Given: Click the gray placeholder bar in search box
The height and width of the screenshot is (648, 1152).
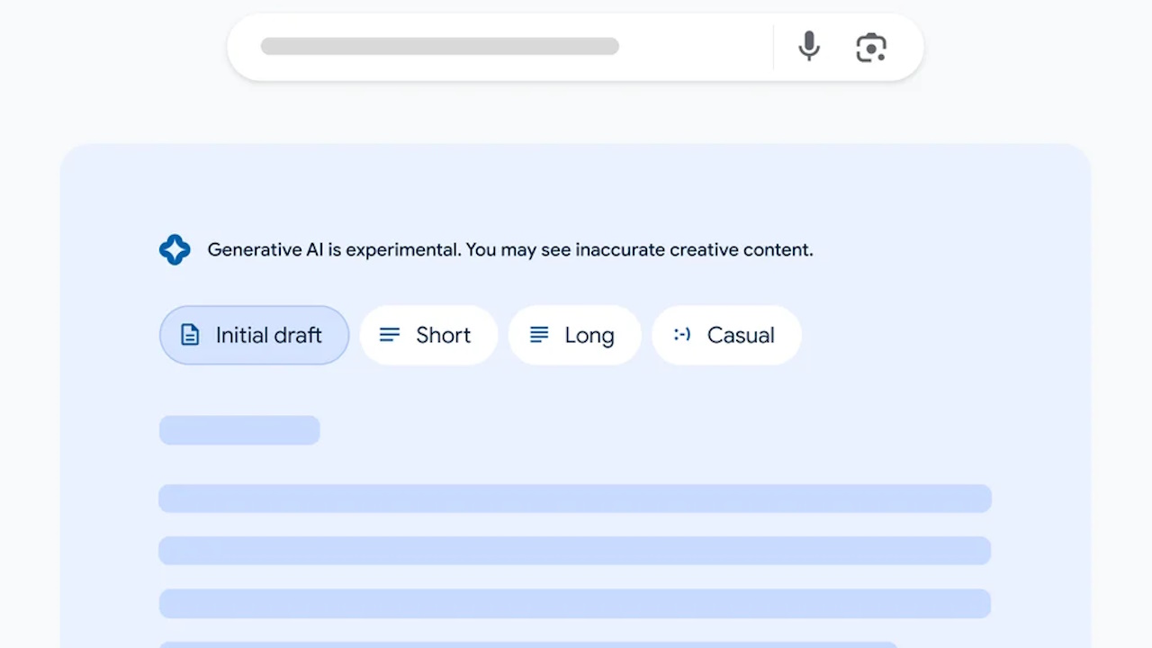Looking at the screenshot, I should [439, 47].
